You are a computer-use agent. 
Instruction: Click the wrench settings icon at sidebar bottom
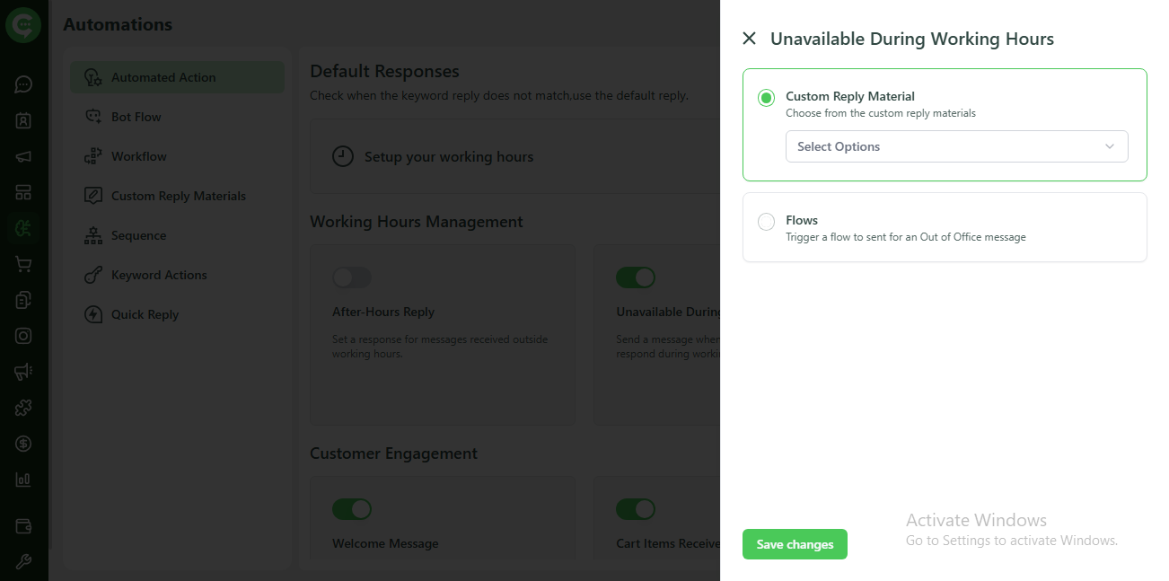tap(22, 561)
